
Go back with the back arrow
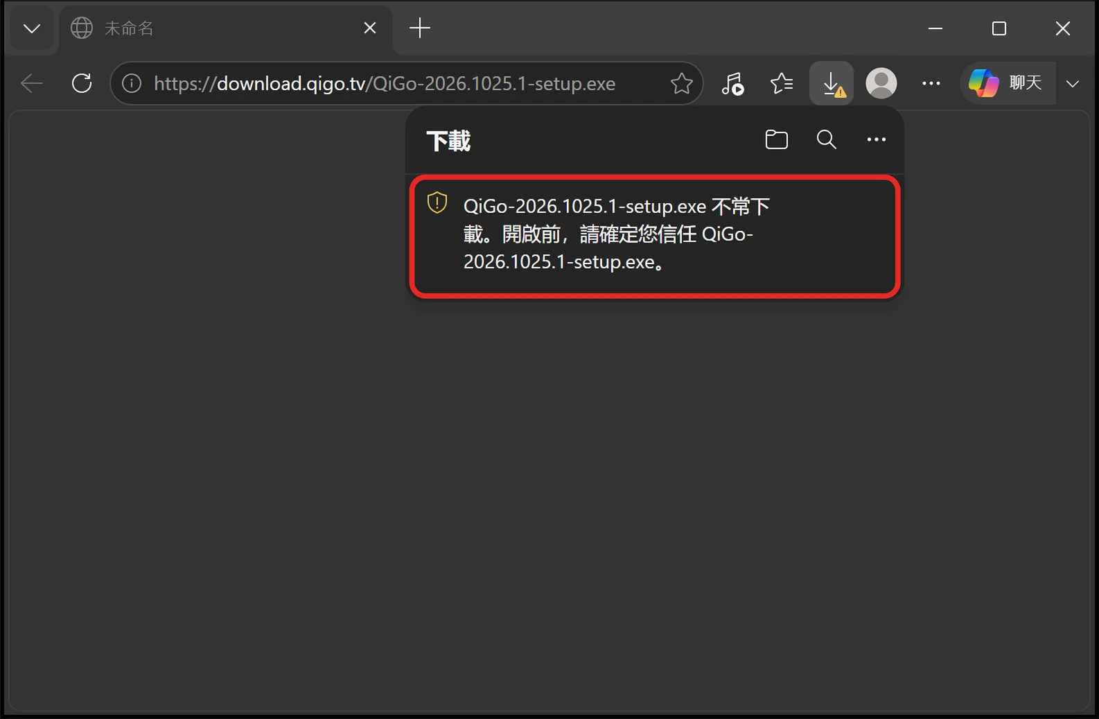[x=32, y=83]
